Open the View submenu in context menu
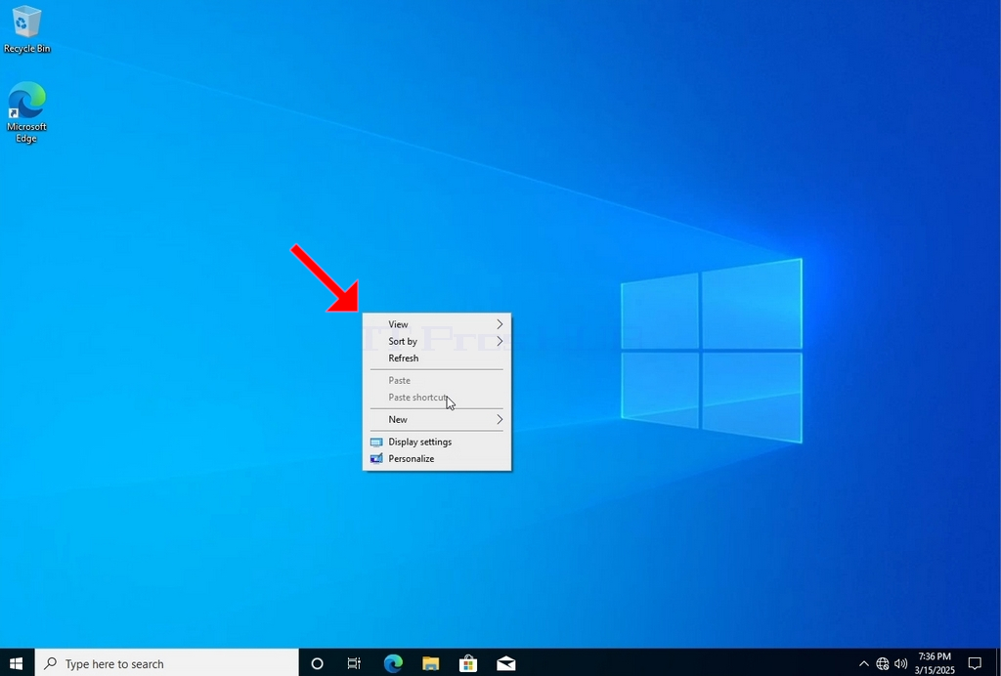 click(x=437, y=324)
